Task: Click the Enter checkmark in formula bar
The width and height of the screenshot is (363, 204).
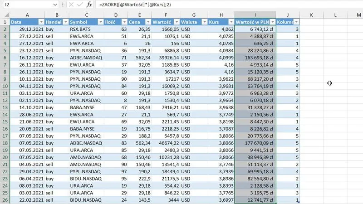Action: point(79,4)
